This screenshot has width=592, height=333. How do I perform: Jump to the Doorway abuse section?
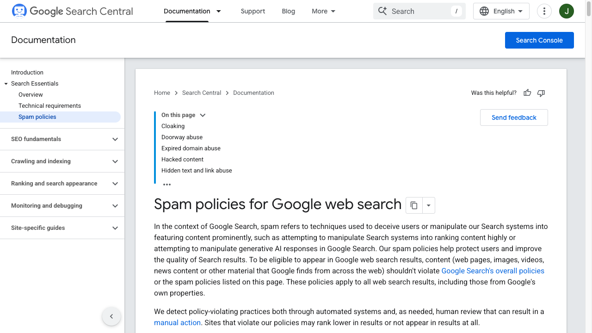[x=182, y=137]
